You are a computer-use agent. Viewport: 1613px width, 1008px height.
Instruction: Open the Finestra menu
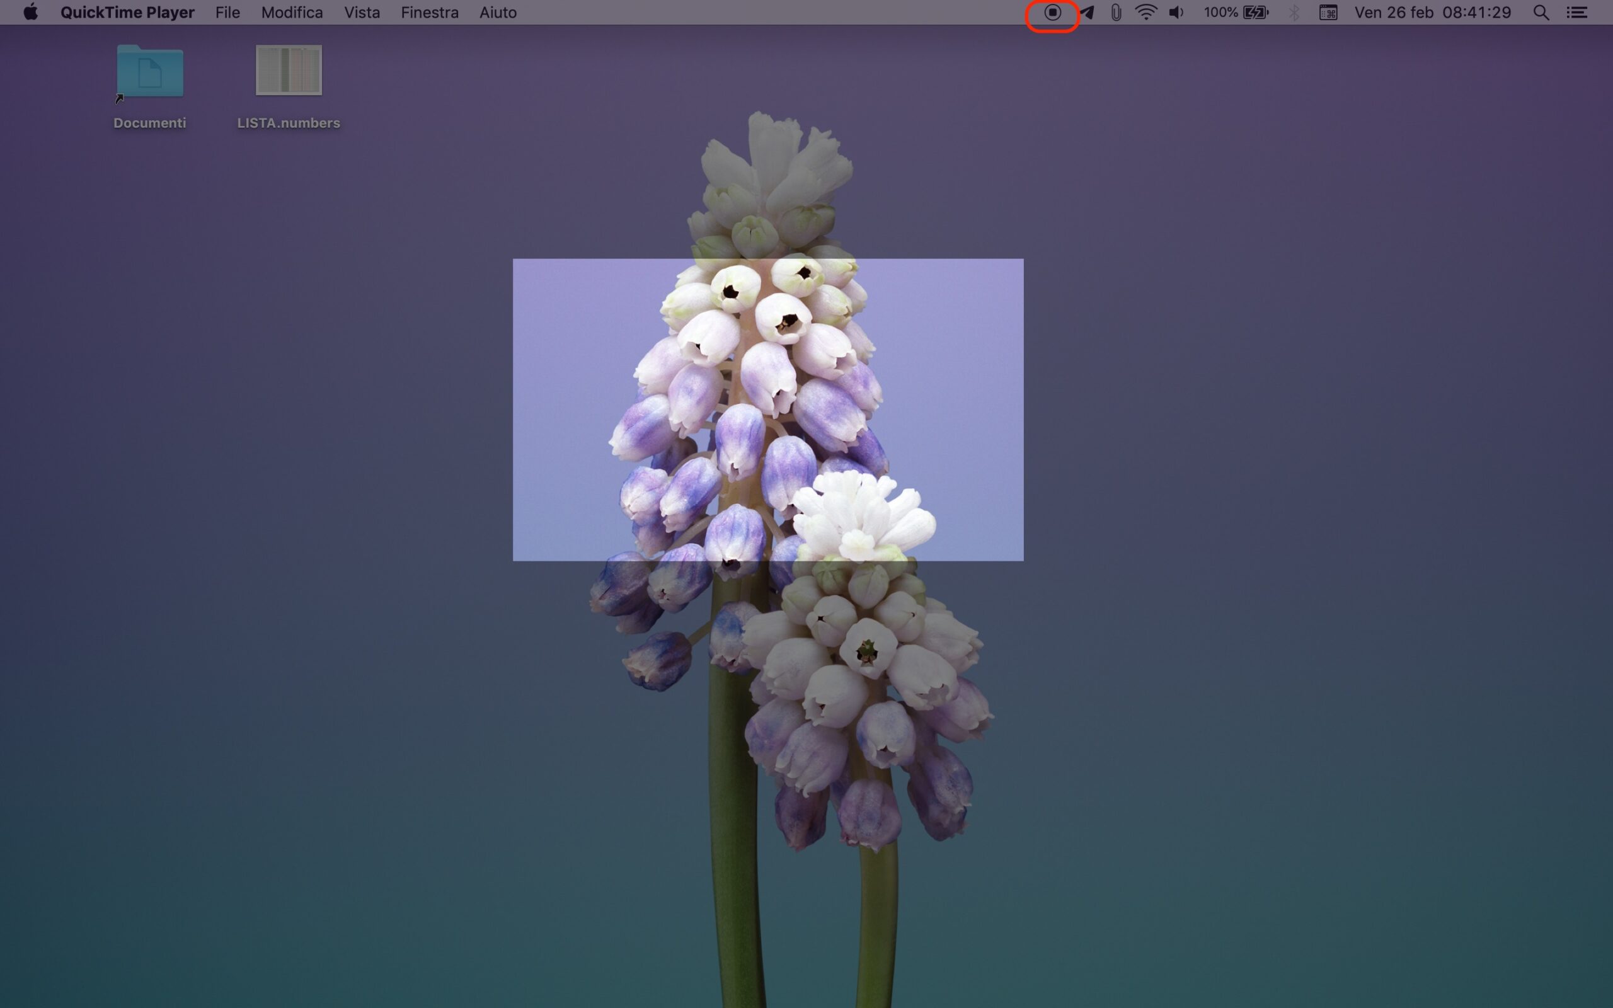(x=429, y=13)
